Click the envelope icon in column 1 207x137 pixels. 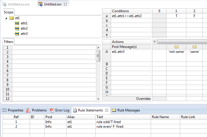tap(176, 47)
